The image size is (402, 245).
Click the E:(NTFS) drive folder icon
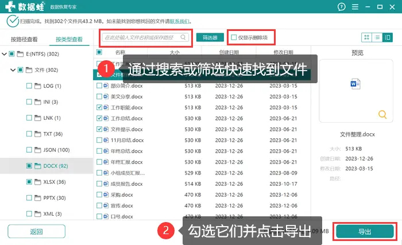[20, 54]
